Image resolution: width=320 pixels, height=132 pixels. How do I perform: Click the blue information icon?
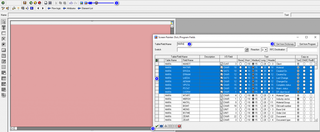coord(32,8)
